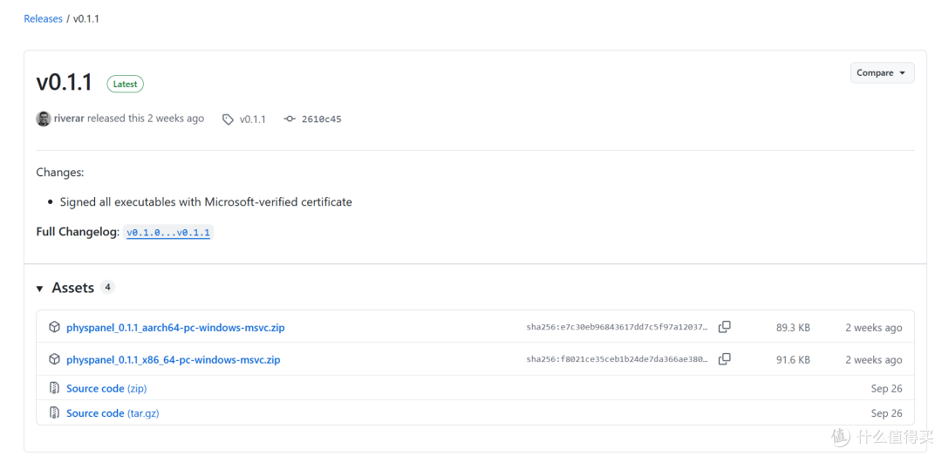This screenshot has width=942, height=456.
Task: Click package icon of aarch64 asset
Action: [x=54, y=328]
